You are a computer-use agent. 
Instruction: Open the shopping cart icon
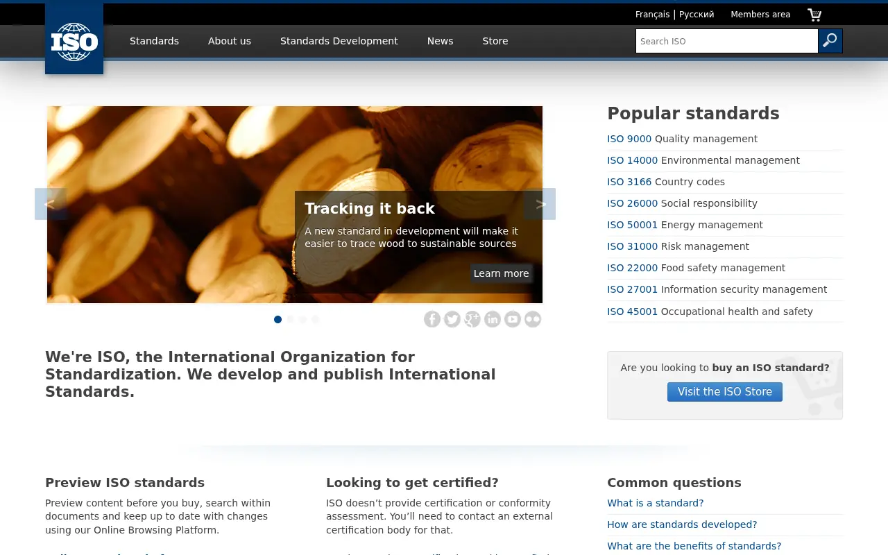click(814, 15)
